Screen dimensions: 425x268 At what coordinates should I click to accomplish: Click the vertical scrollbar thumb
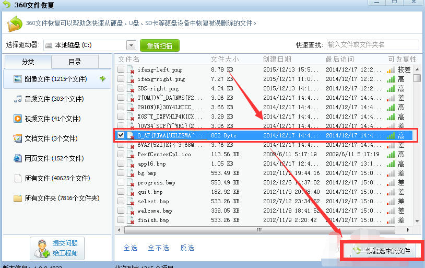(417, 77)
